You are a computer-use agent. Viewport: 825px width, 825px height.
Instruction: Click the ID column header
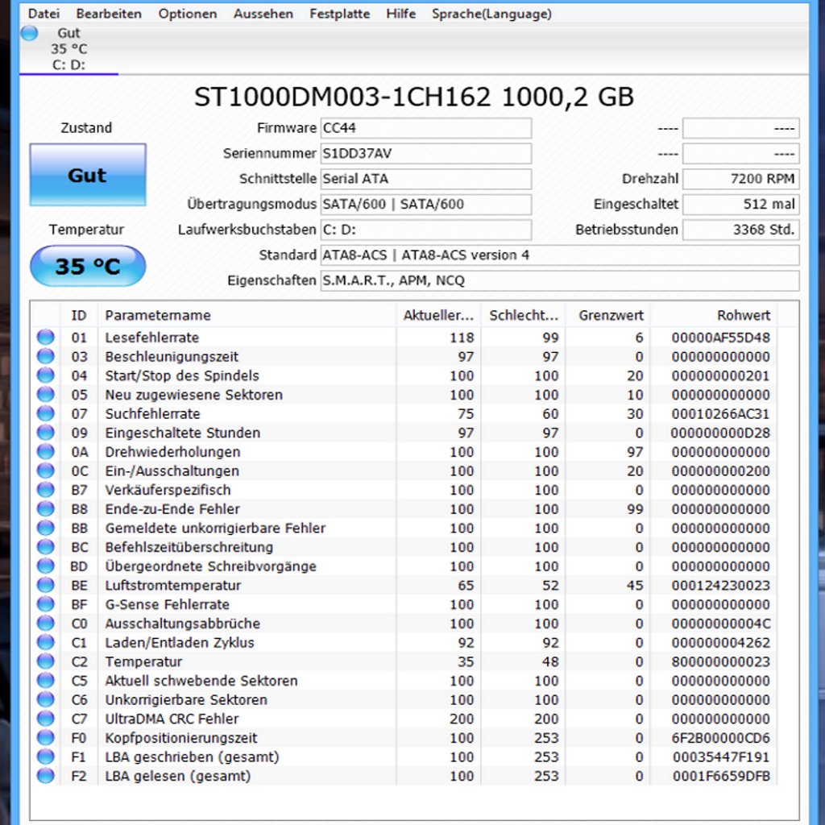(x=79, y=315)
